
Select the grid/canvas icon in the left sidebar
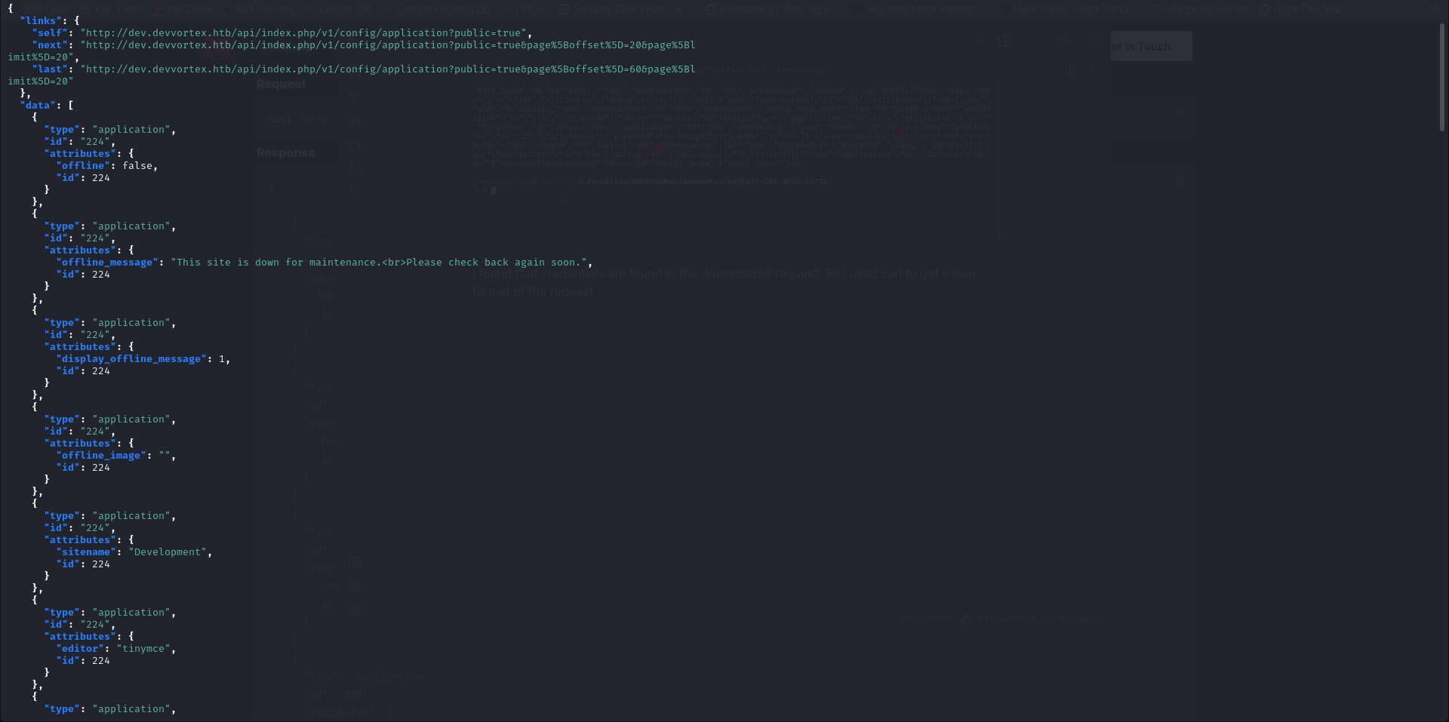point(355,118)
